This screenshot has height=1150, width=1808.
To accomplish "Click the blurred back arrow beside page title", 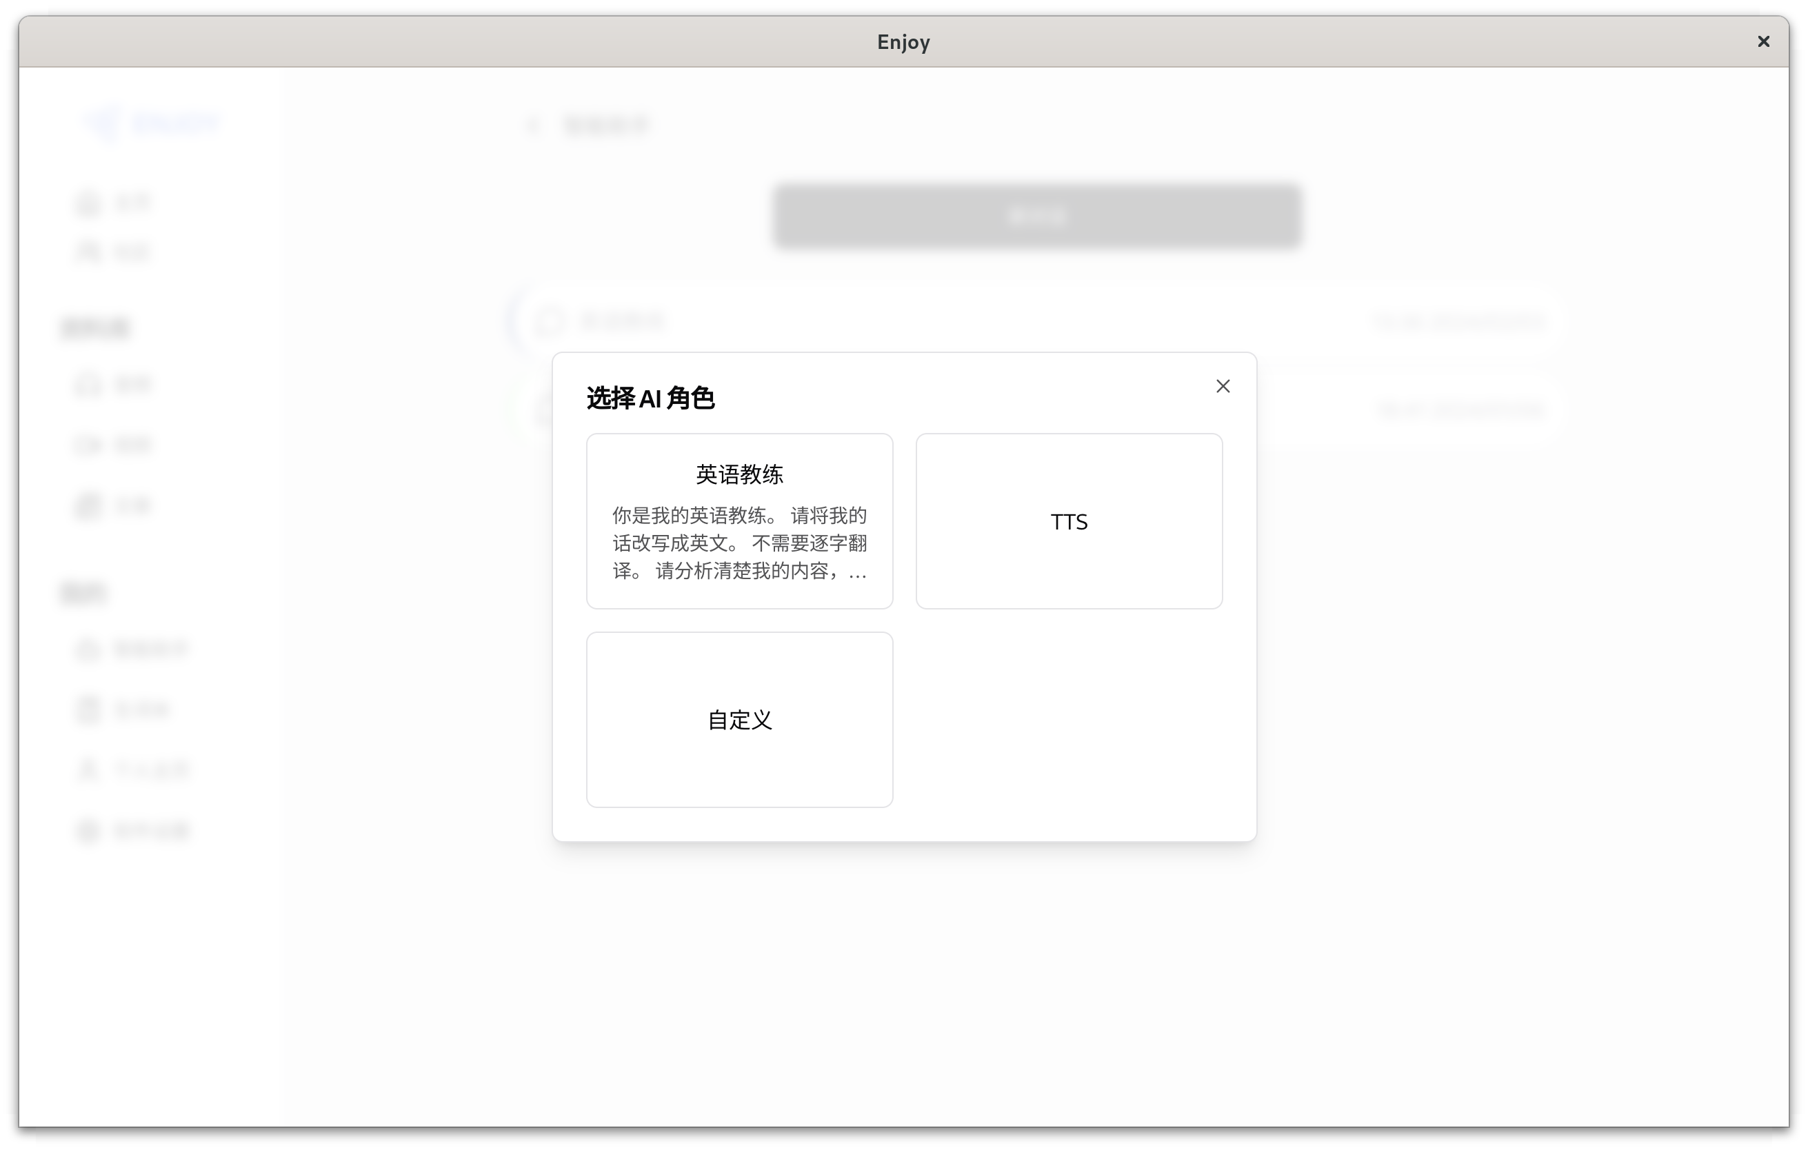I will [x=533, y=125].
